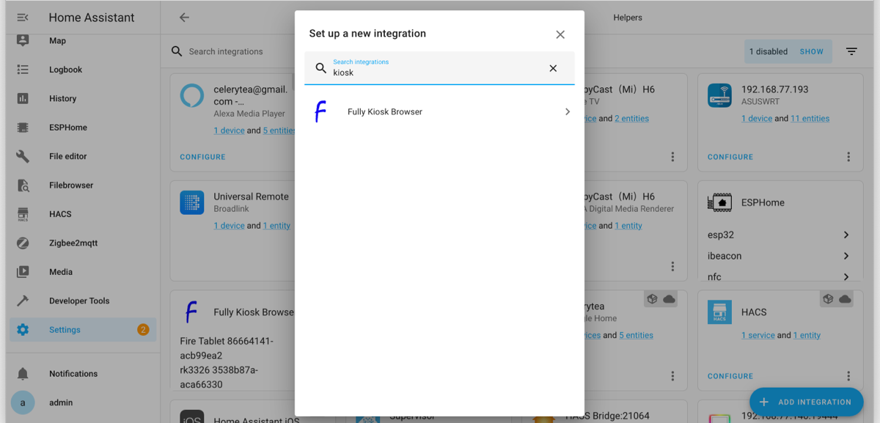Viewport: 880px width, 423px height.
Task: Click the ADD INTEGRATION button
Action: click(806, 402)
